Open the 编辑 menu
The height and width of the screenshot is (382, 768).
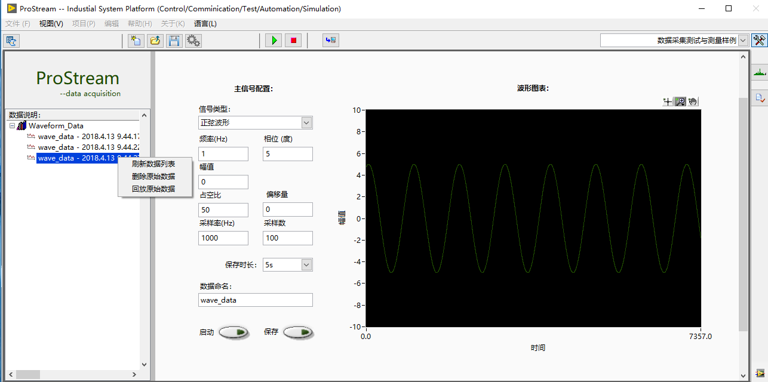coord(112,24)
